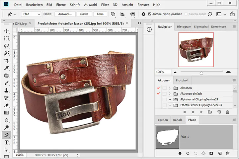This screenshot has height=159, width=239.
Task: Open the Filter menu
Action: [105, 5]
